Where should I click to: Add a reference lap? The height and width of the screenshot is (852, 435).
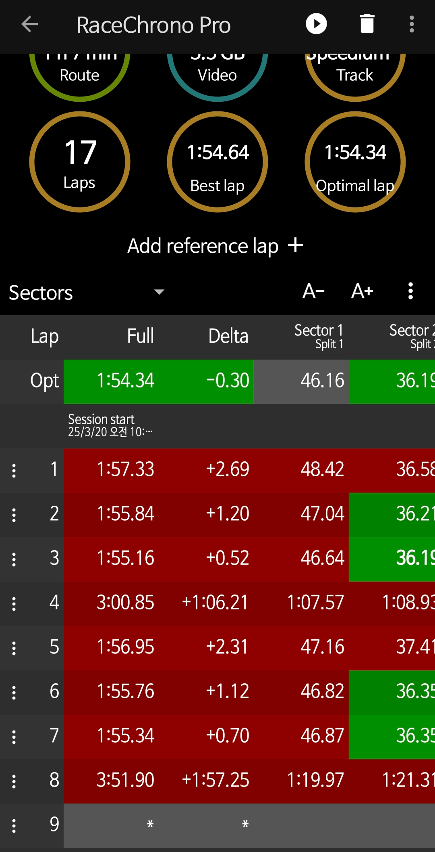point(215,245)
